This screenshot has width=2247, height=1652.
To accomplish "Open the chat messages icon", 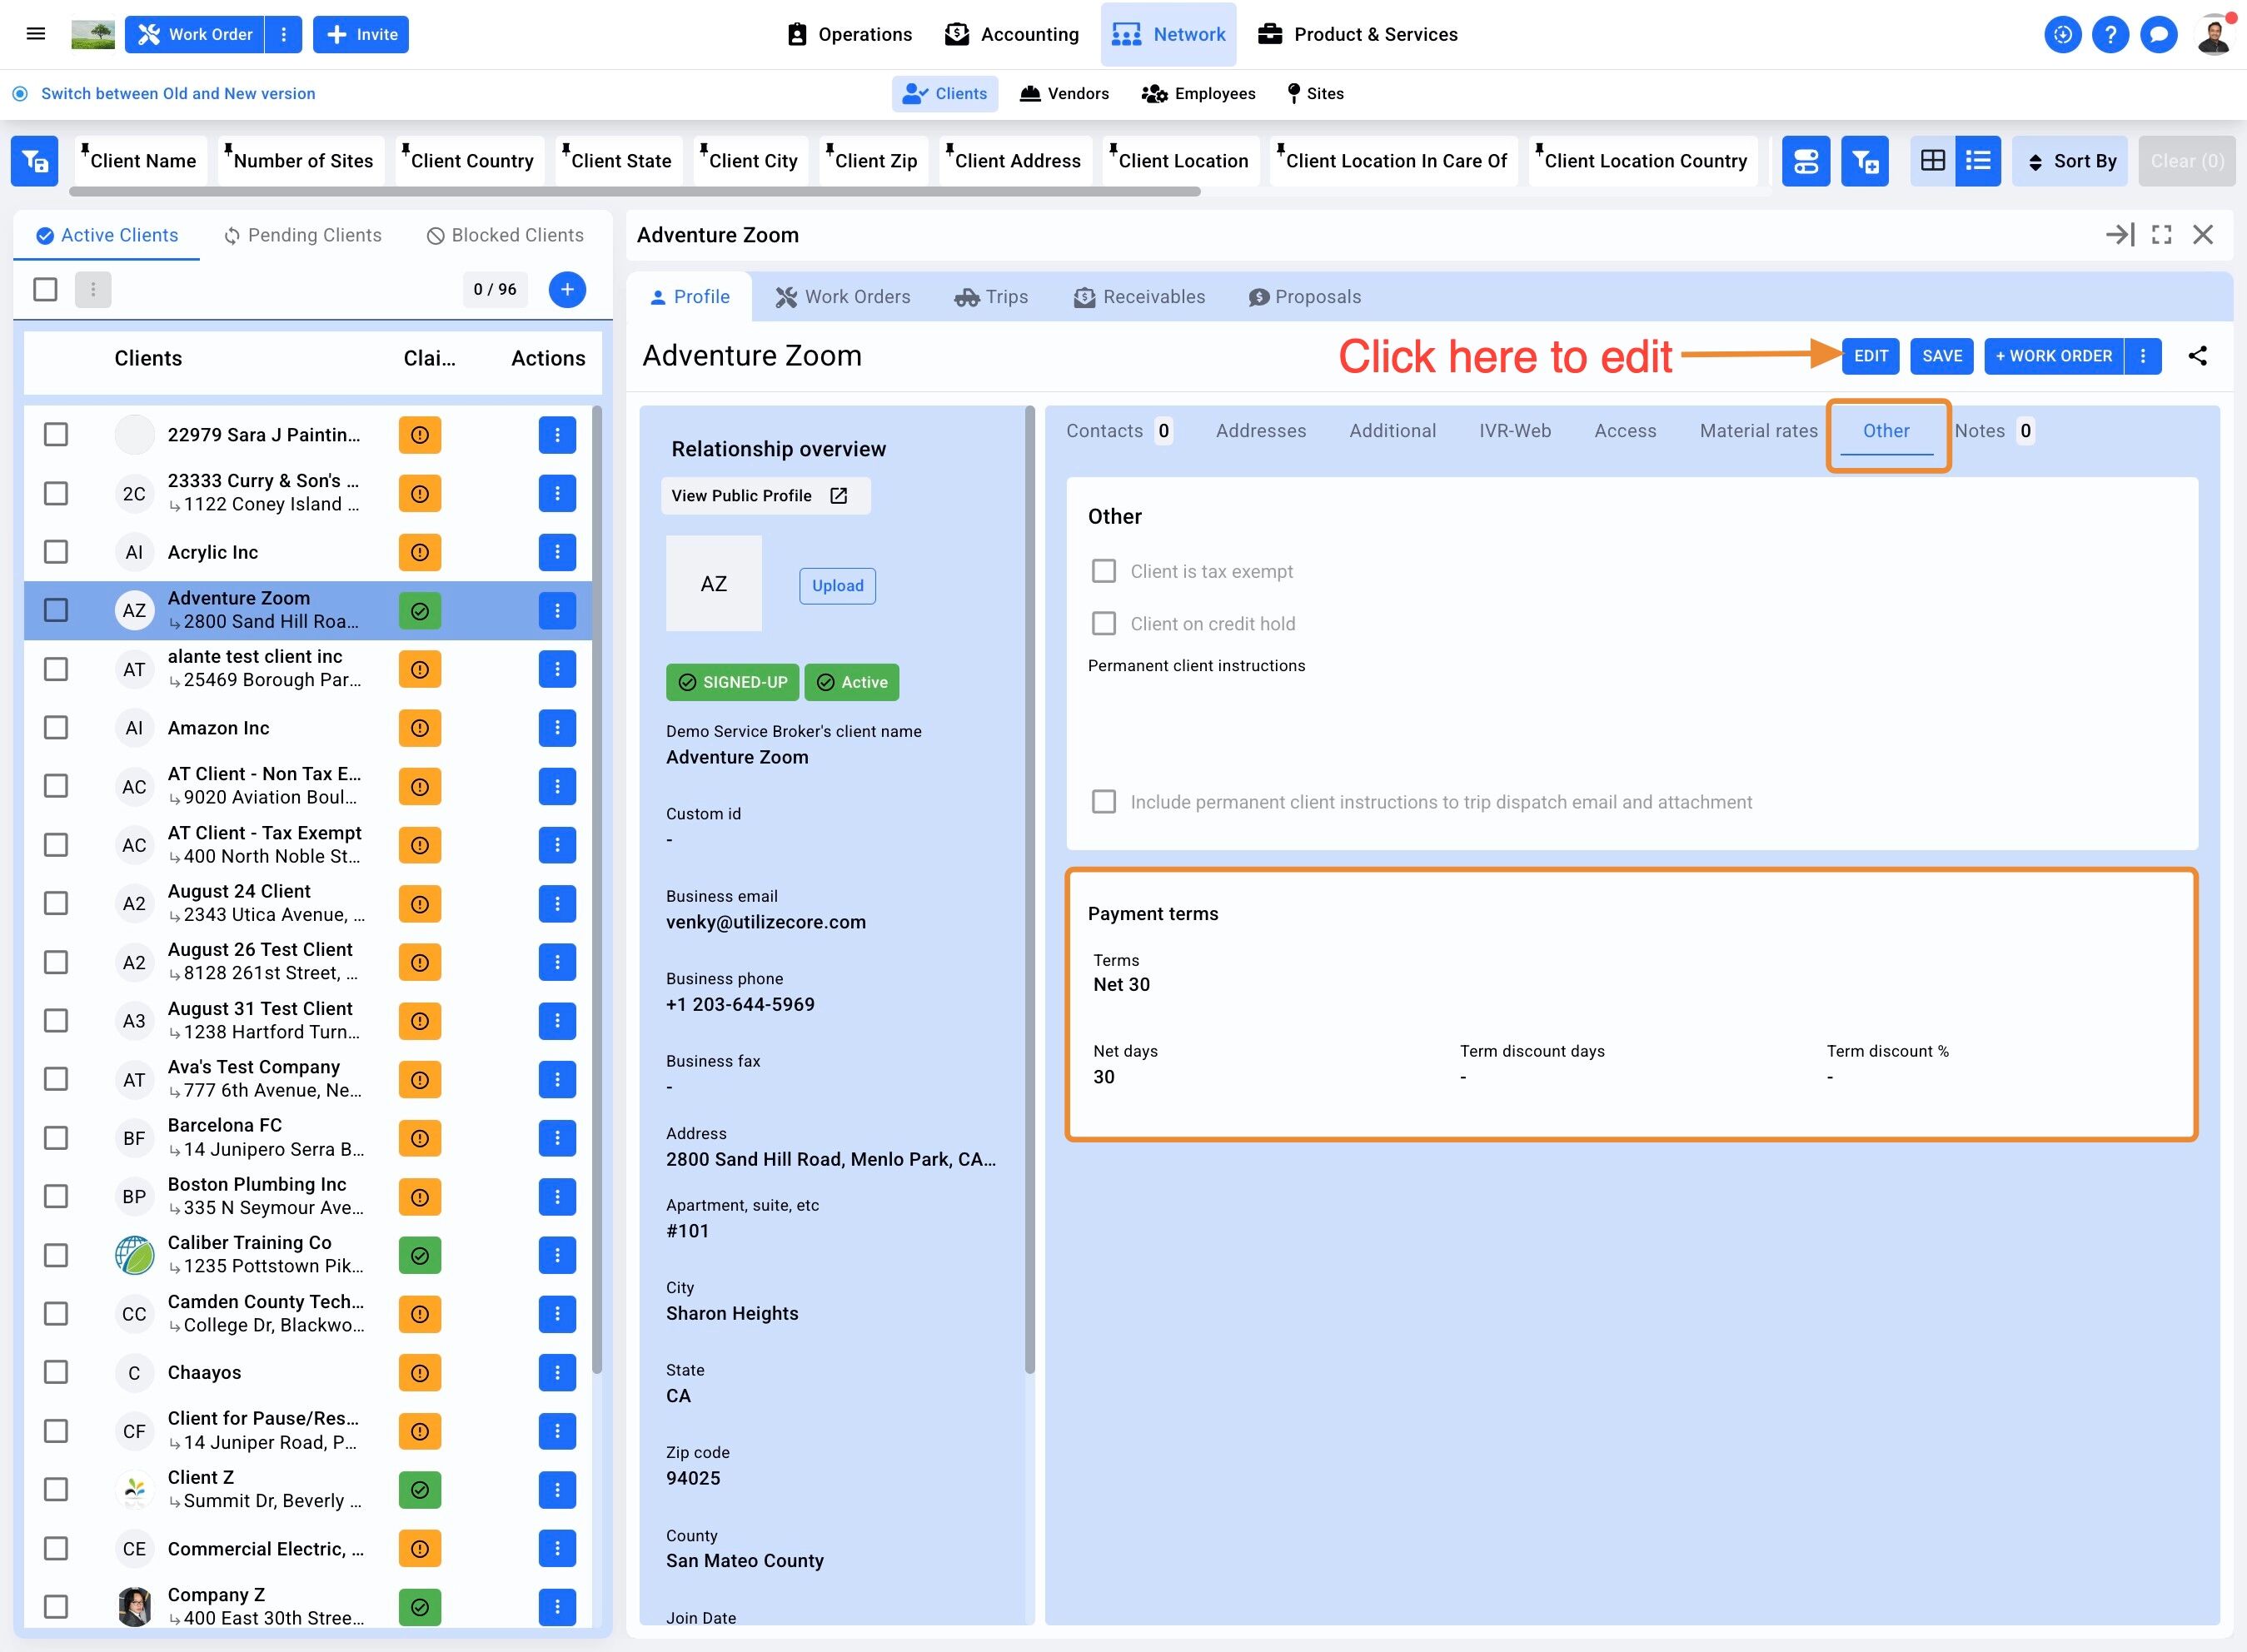I will click(2159, 34).
